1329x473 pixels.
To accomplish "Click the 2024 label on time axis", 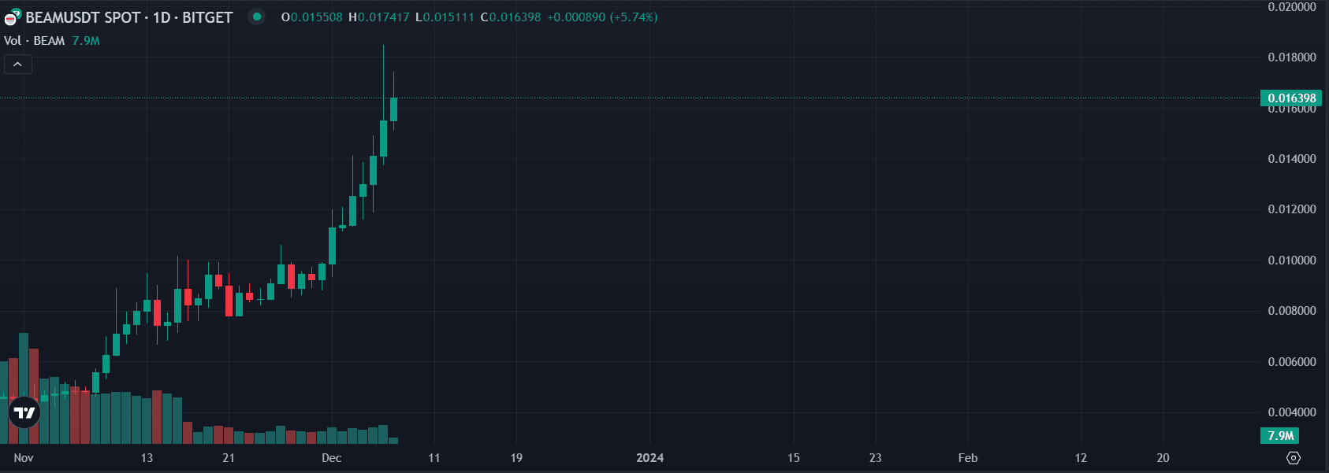I will (650, 458).
